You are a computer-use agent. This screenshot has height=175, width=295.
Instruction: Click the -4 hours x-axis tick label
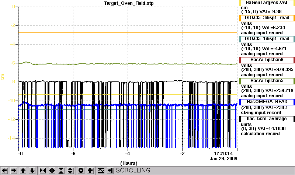(128, 154)
